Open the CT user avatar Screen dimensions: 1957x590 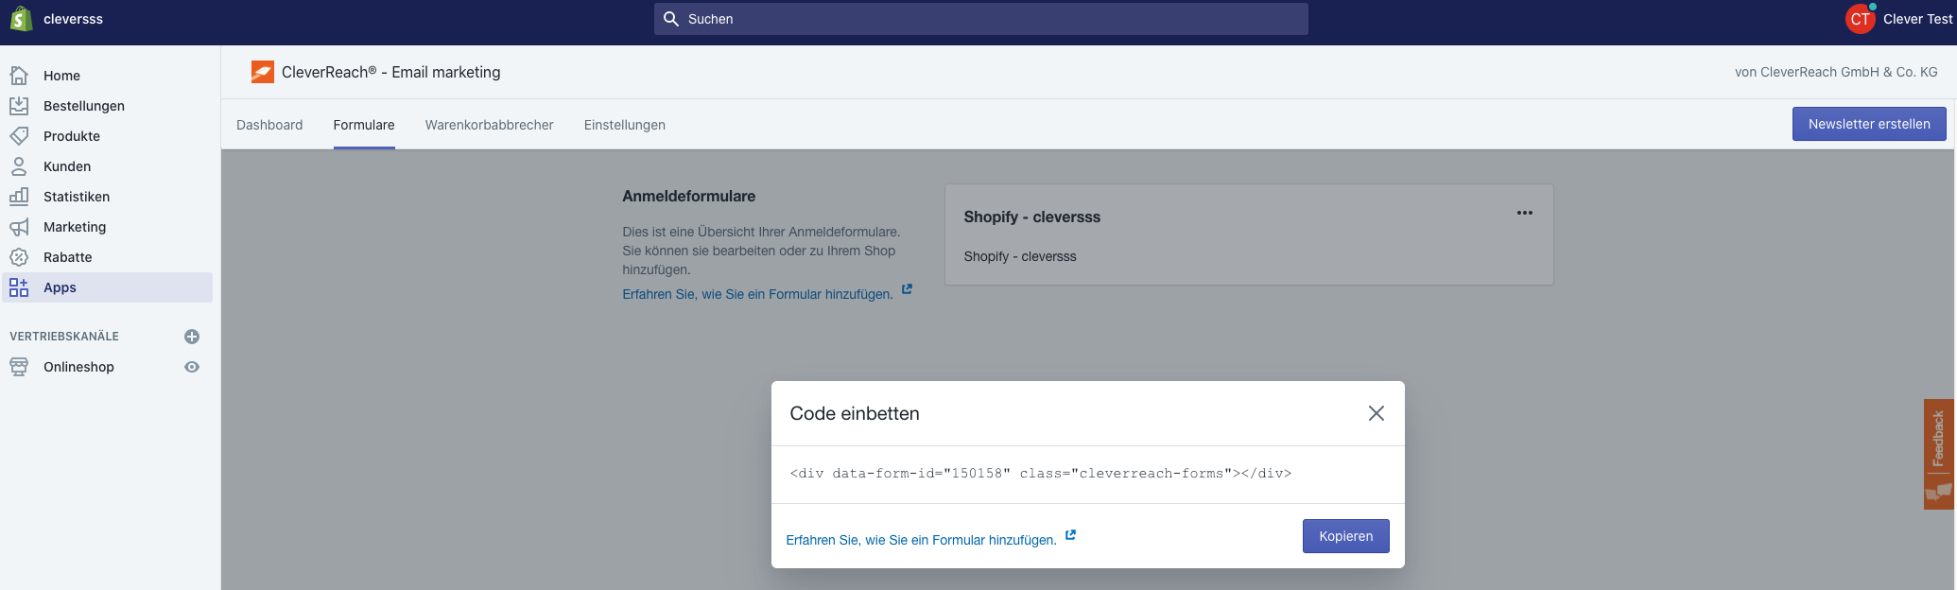pyautogui.click(x=1860, y=19)
